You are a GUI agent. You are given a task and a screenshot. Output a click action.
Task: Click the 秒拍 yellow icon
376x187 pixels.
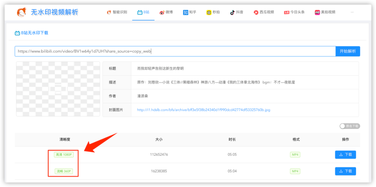click(209, 12)
